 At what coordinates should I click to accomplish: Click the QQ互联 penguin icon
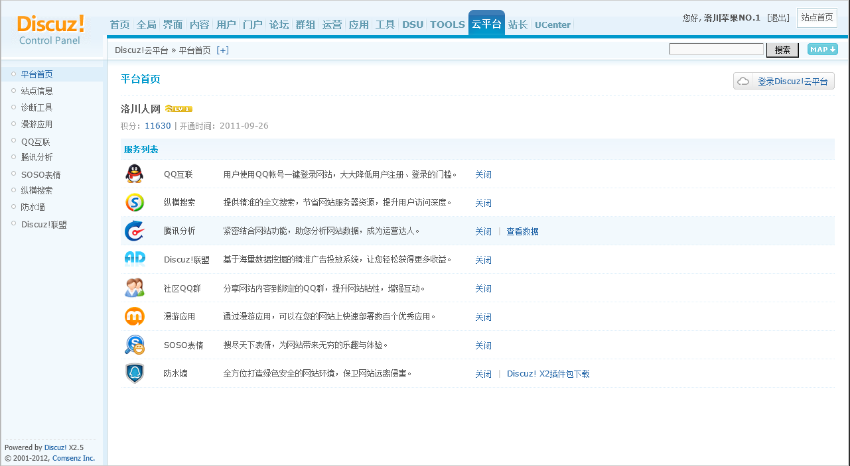(x=135, y=174)
